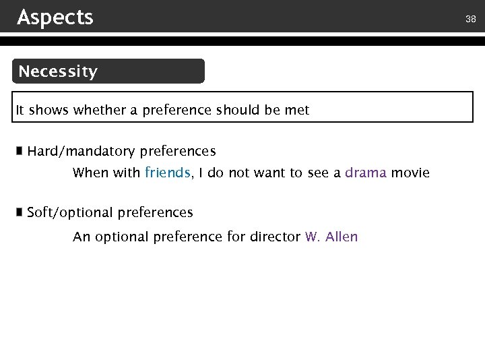
Task: Click the square bullet before Hard/mandatory preferences
Action: click(20, 150)
